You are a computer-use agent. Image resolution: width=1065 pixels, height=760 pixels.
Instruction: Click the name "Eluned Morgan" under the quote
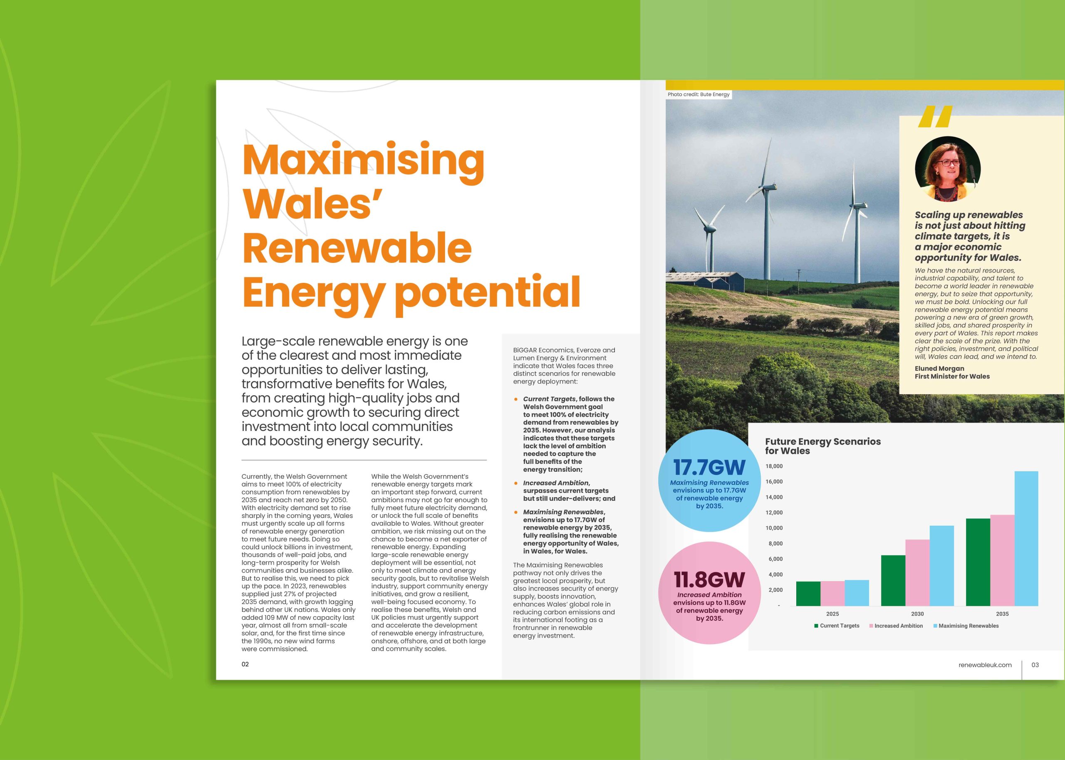click(939, 368)
